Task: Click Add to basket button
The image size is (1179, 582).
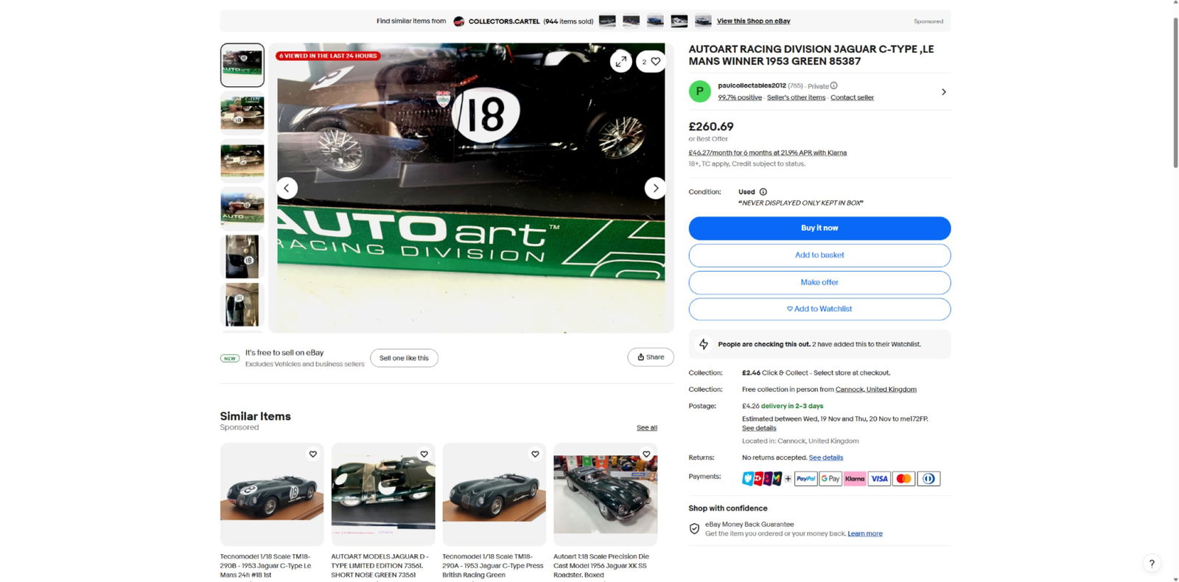Action: click(x=819, y=256)
